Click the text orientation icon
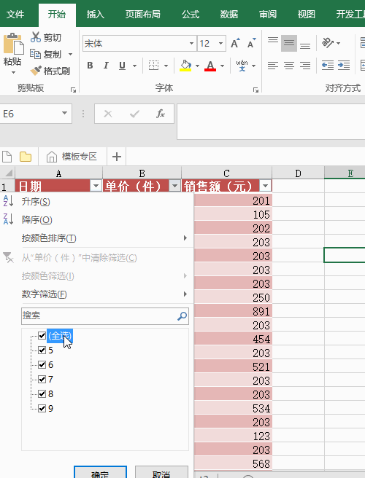The width and height of the screenshot is (365, 478). [x=328, y=43]
